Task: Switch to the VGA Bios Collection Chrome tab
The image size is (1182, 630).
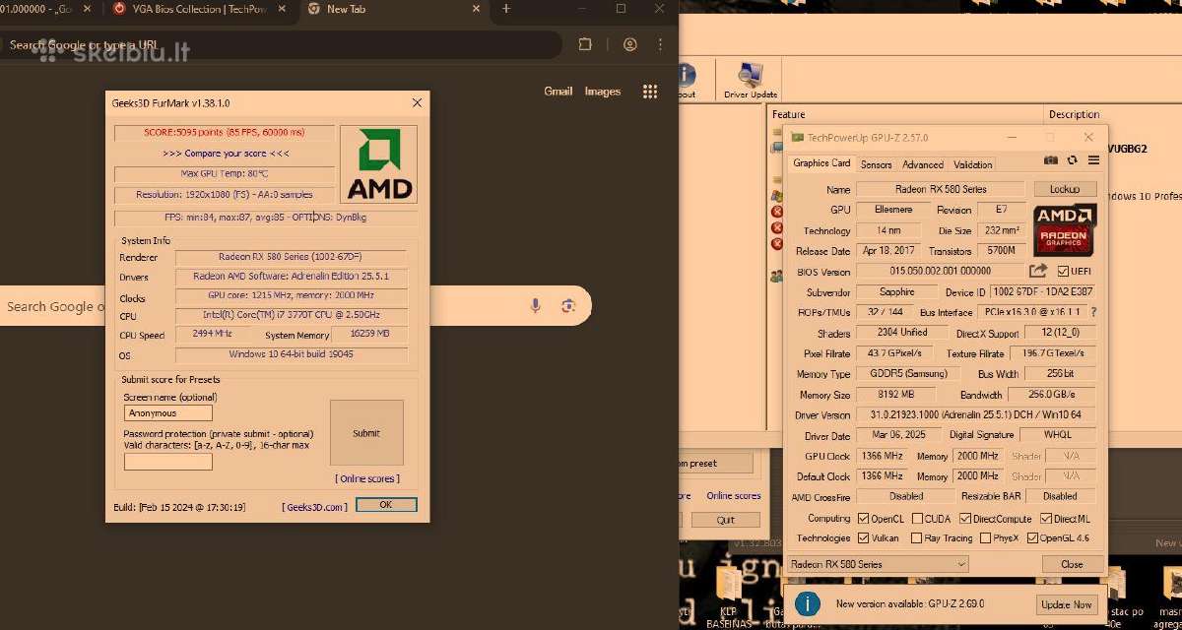Action: coord(197,9)
